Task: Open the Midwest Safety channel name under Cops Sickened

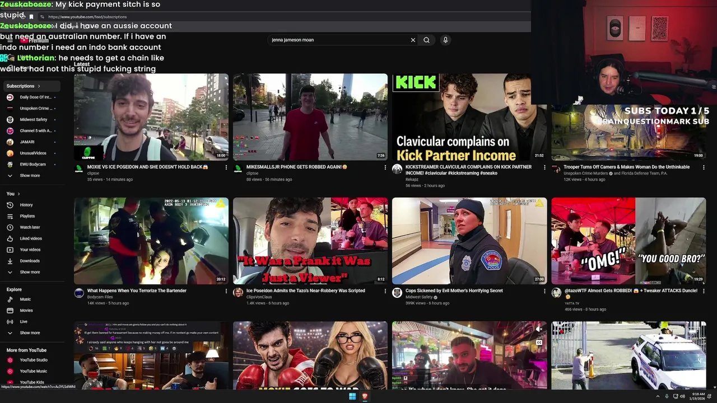Action: tap(419, 297)
